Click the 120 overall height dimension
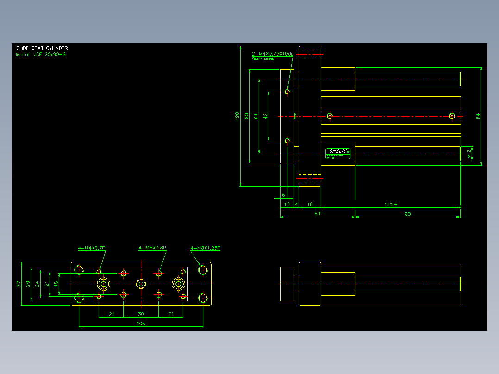Image resolution: width=499 pixels, height=374 pixels. click(x=237, y=116)
